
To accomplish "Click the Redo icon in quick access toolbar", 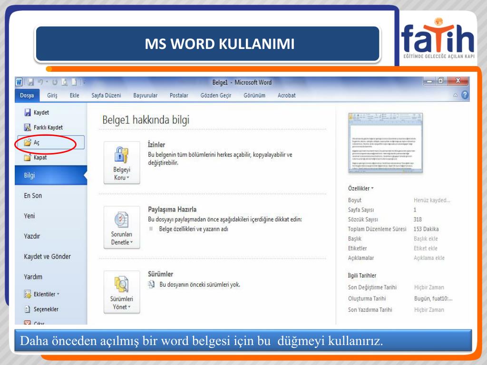I will click(55, 82).
